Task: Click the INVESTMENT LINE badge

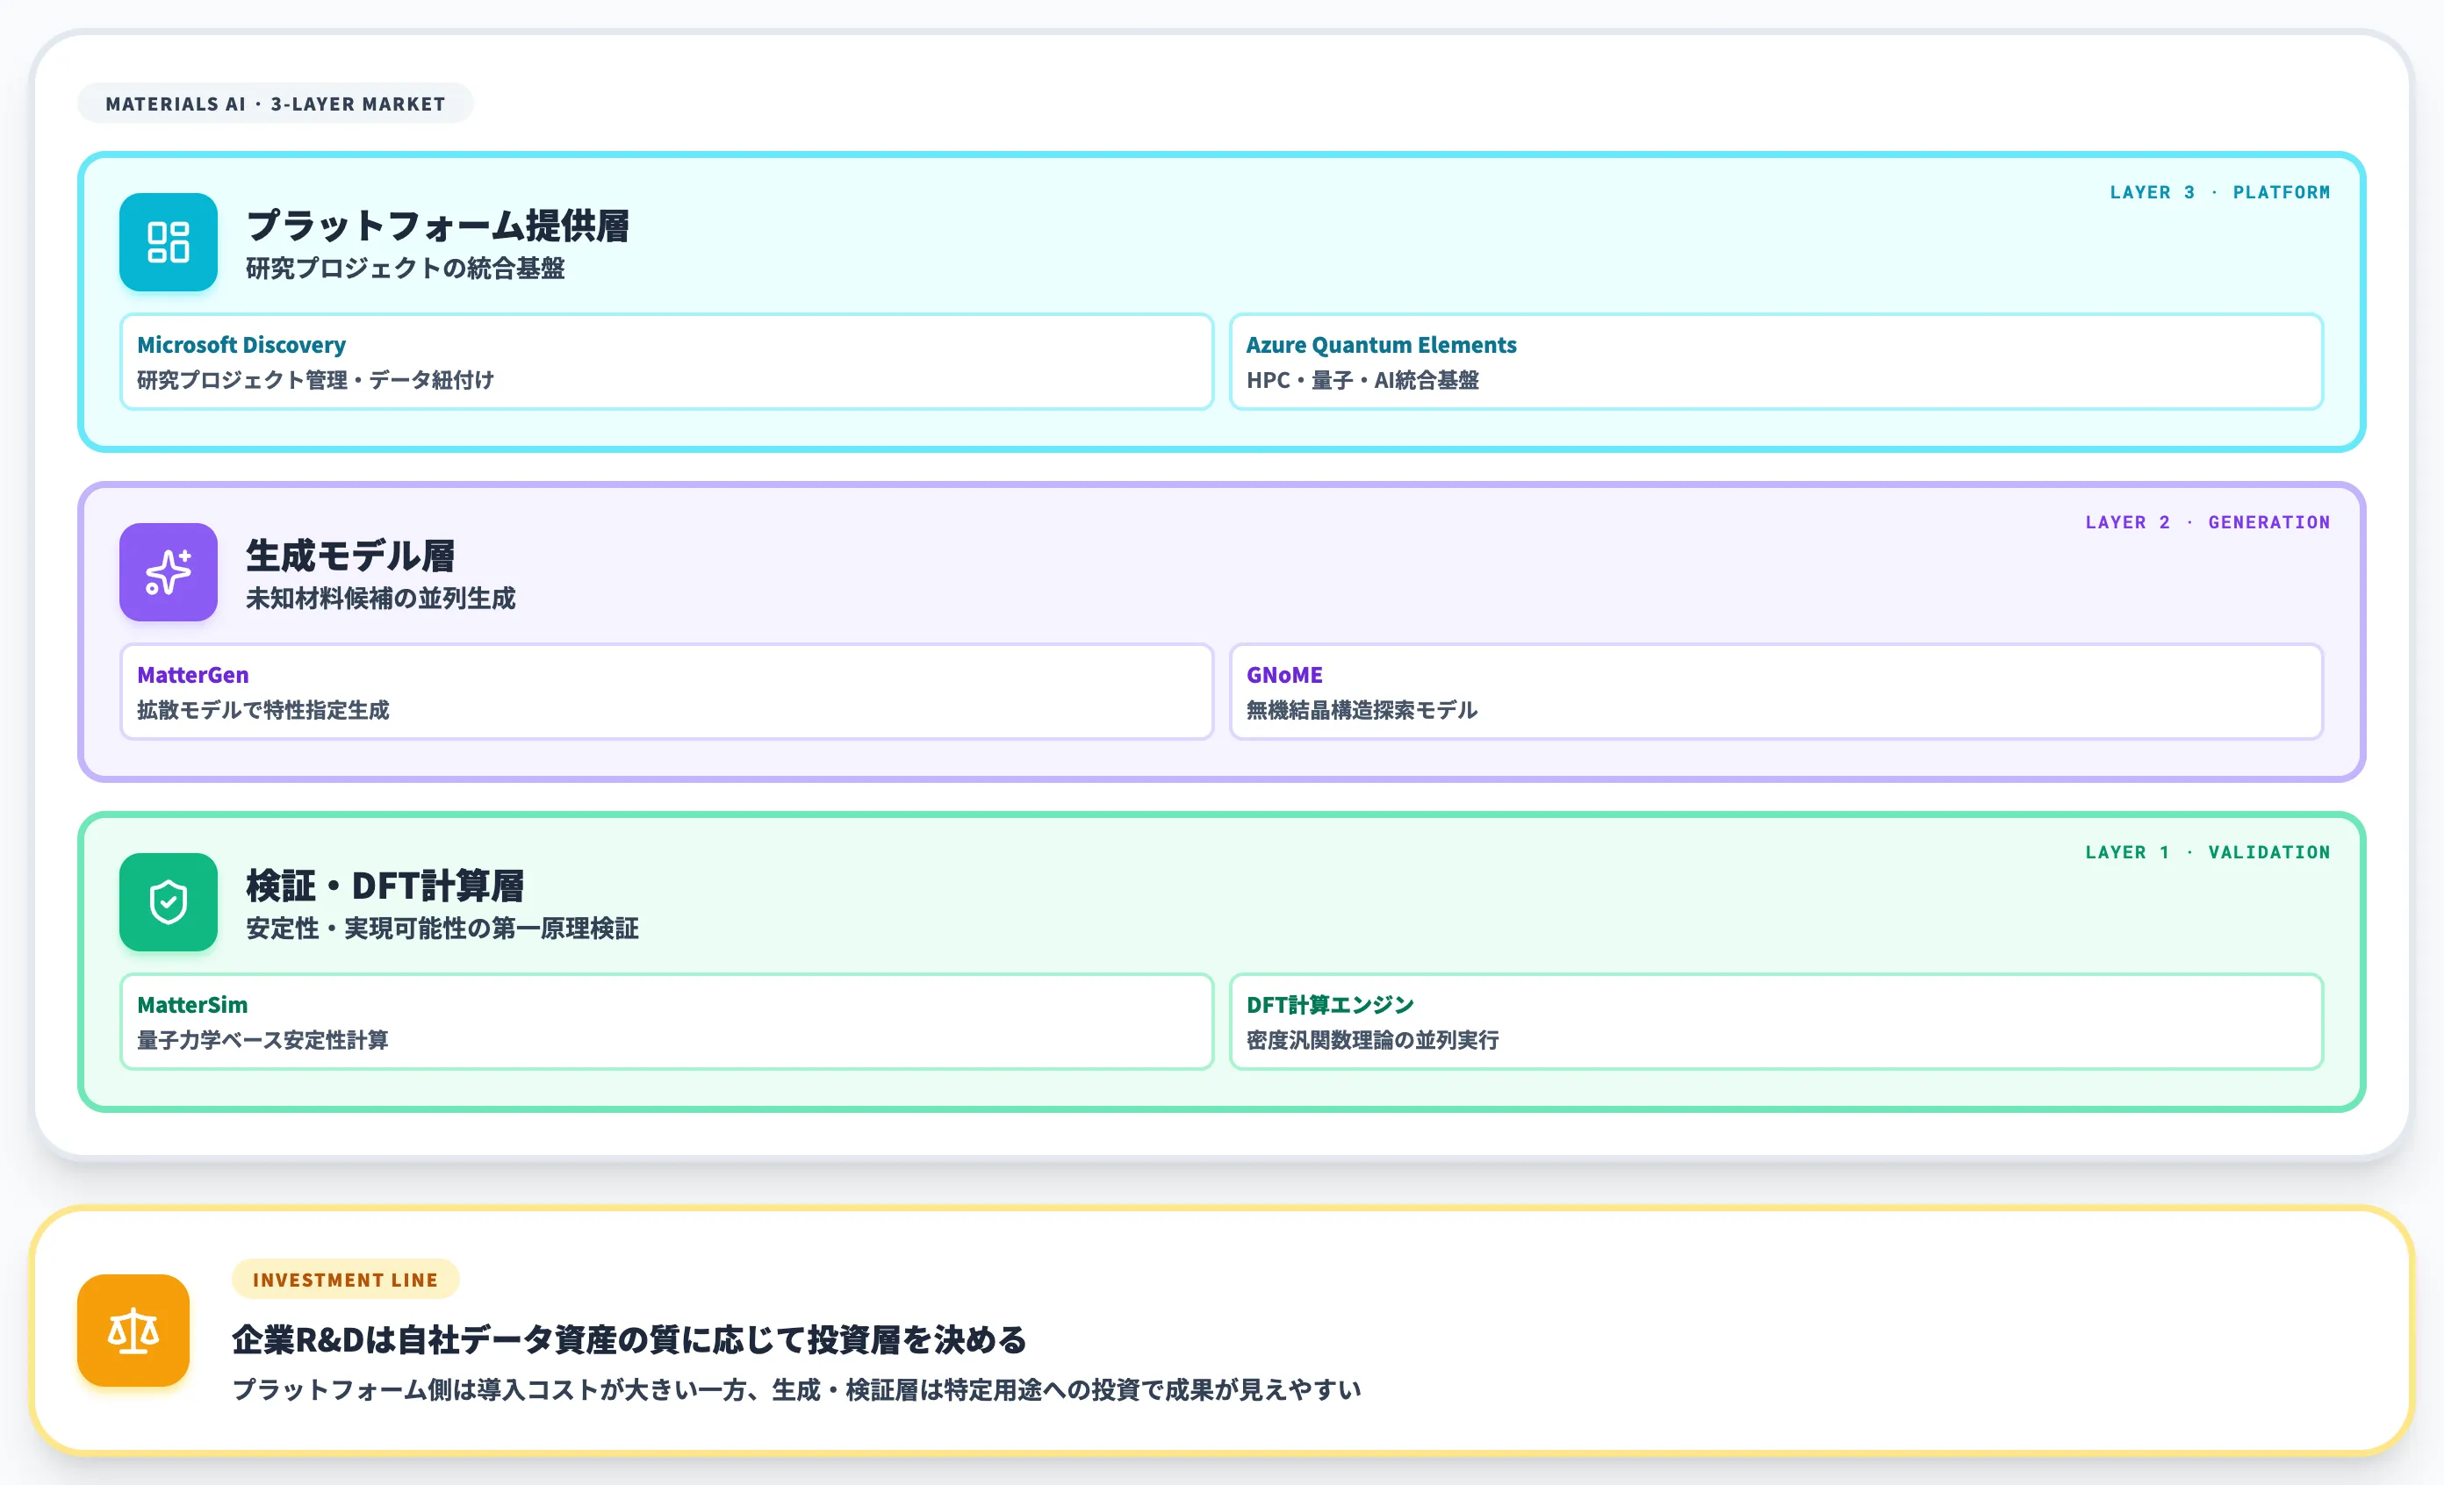Action: pyautogui.click(x=345, y=1280)
